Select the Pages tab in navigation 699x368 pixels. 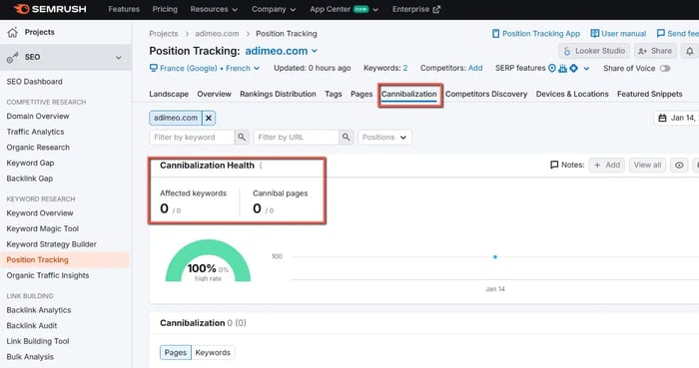point(361,94)
